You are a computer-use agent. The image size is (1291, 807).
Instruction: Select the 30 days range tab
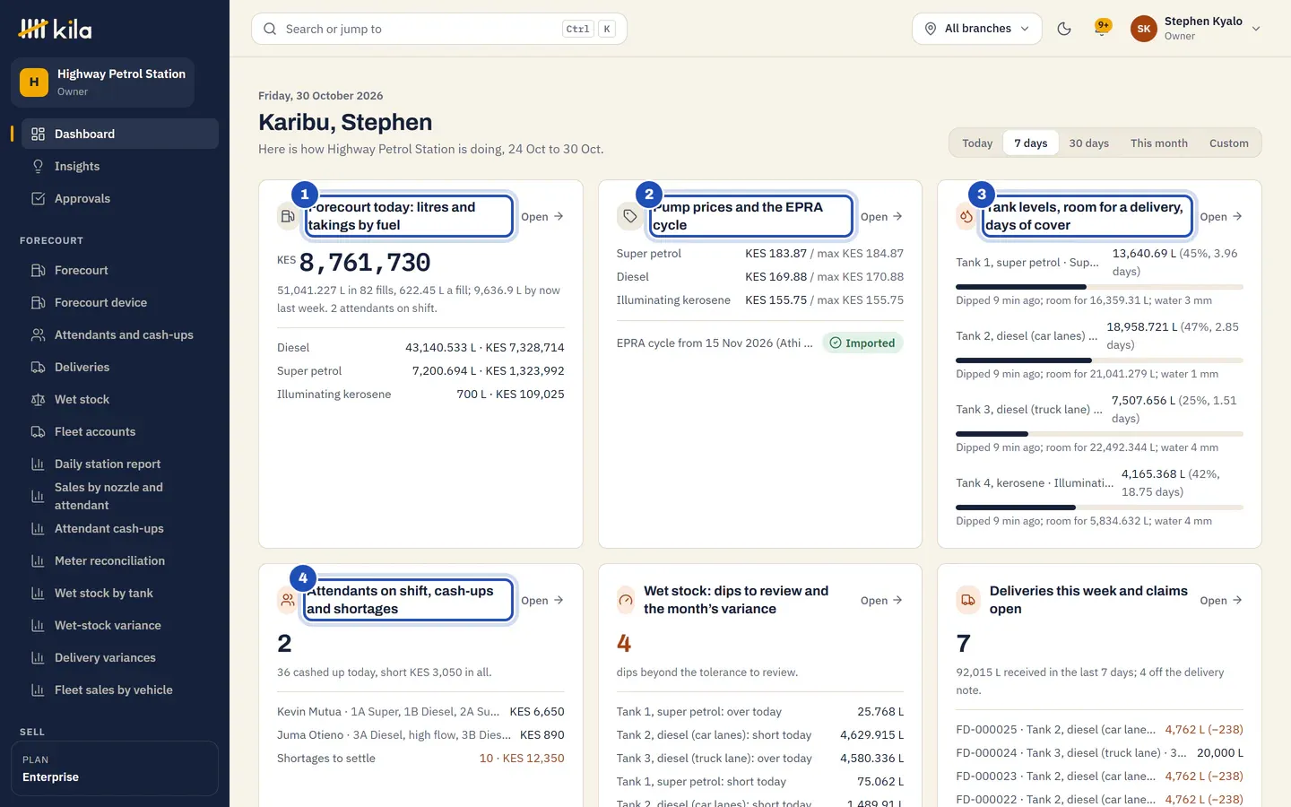(1088, 143)
